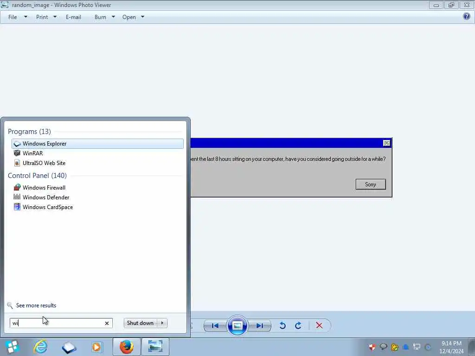
Task: Start the slide show
Action: [x=237, y=326]
